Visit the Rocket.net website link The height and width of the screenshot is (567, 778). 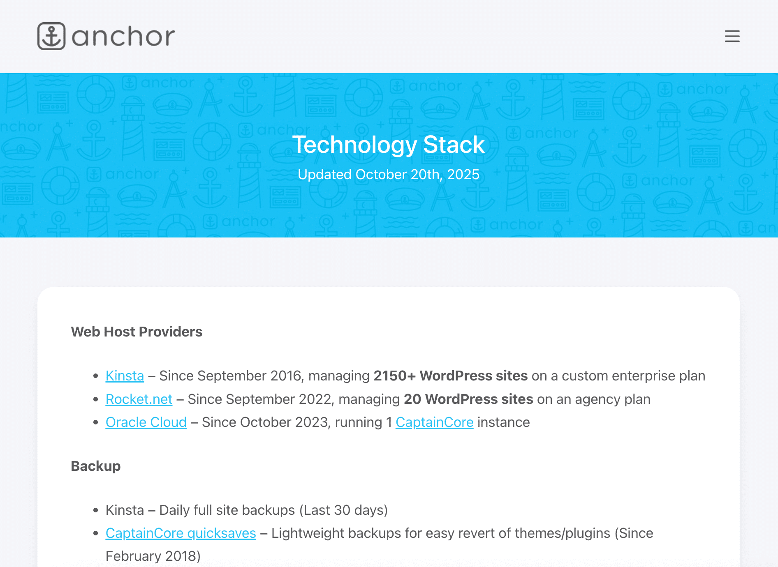139,399
